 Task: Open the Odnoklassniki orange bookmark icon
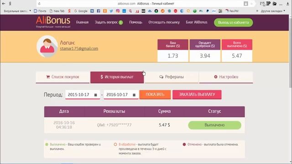tap(105, 11)
